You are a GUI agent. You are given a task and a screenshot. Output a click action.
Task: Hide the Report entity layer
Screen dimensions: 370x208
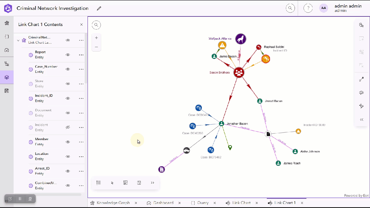coord(68,55)
